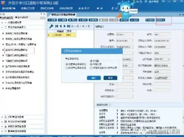Open the 帮助 menu
Viewport: 184px width, 137px height.
(100, 8)
